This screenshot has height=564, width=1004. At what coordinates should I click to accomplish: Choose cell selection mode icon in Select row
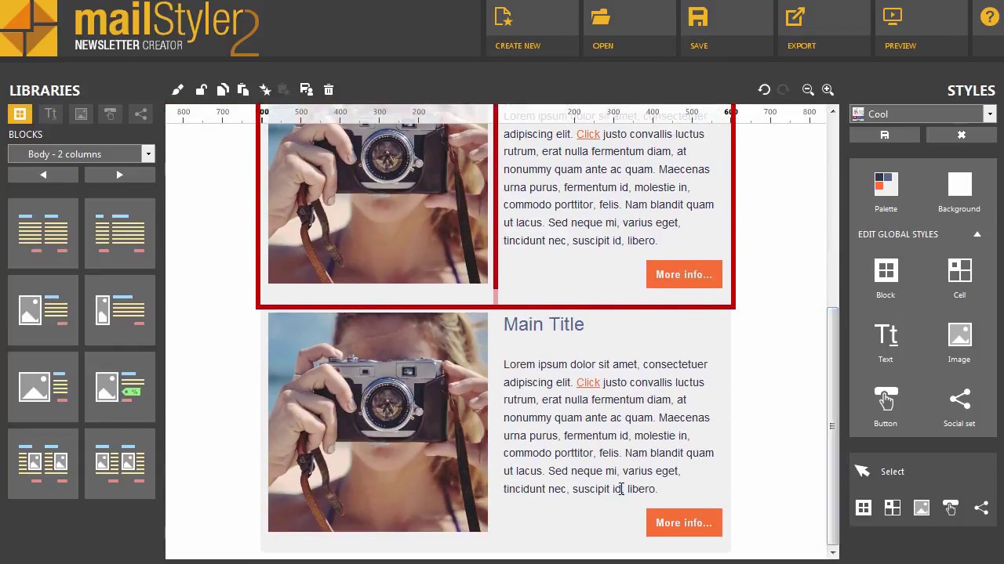[x=892, y=508]
